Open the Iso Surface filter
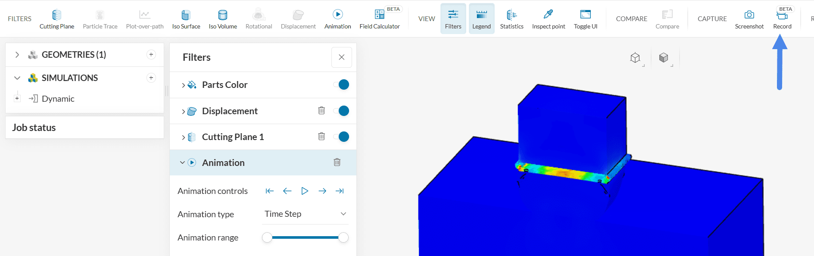Screen dimensions: 814x256 (186, 19)
